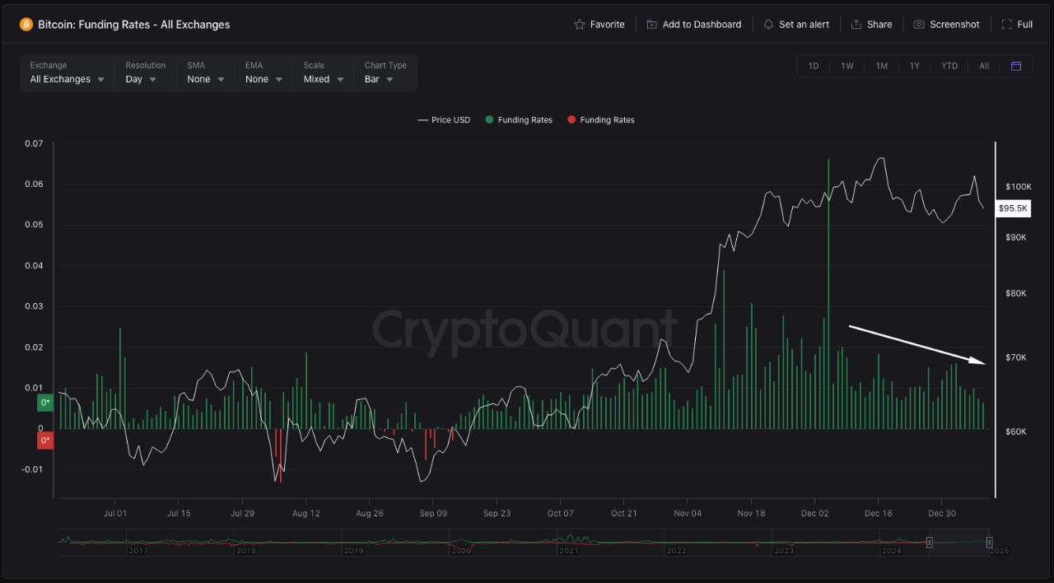Select the All time range button
Viewport: 1054px width, 583px height.
[983, 65]
